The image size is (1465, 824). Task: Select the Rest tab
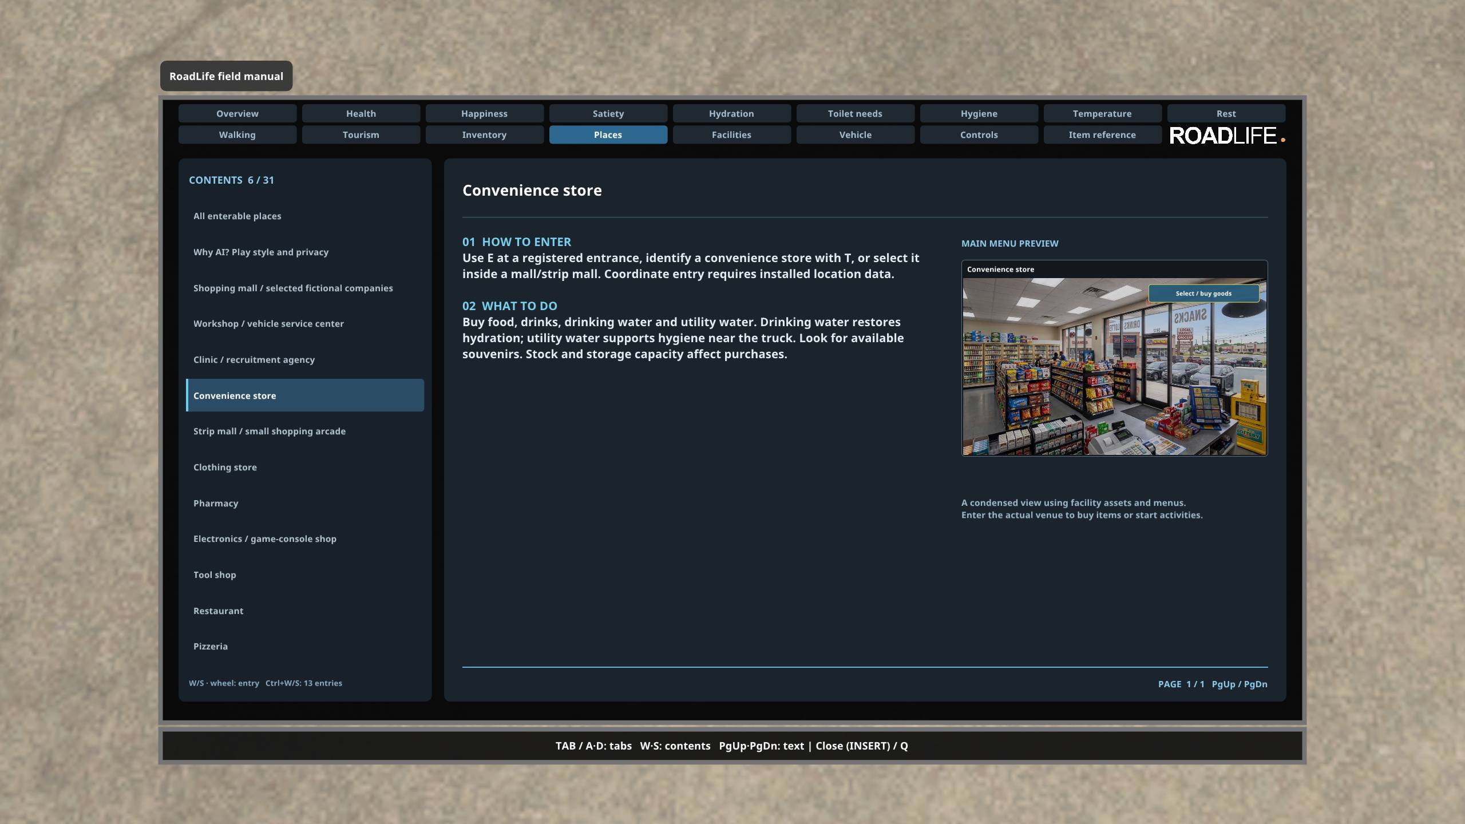click(x=1226, y=113)
